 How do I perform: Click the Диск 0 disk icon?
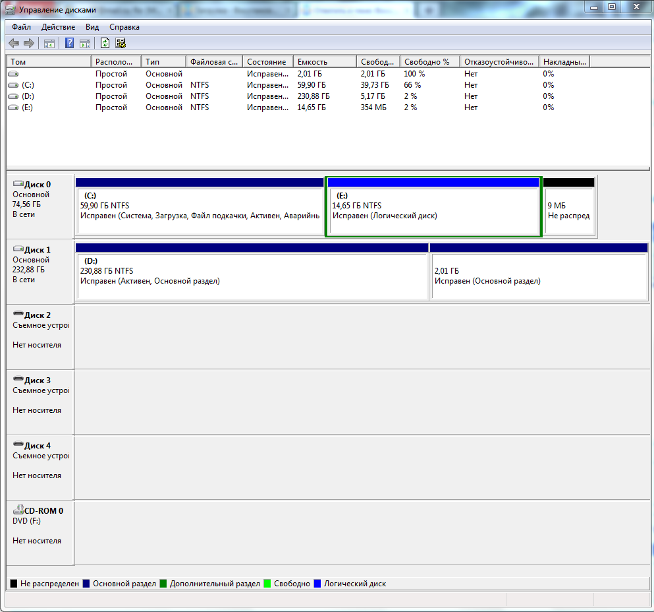pos(18,183)
